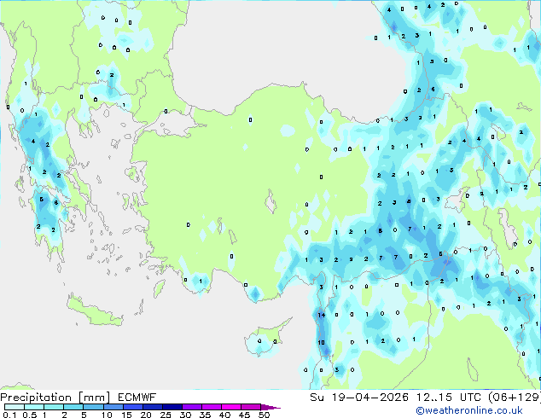This screenshot has height=418, width=541.
Task: Select the 25–30 mm dark blue swatch
Action: click(x=172, y=407)
